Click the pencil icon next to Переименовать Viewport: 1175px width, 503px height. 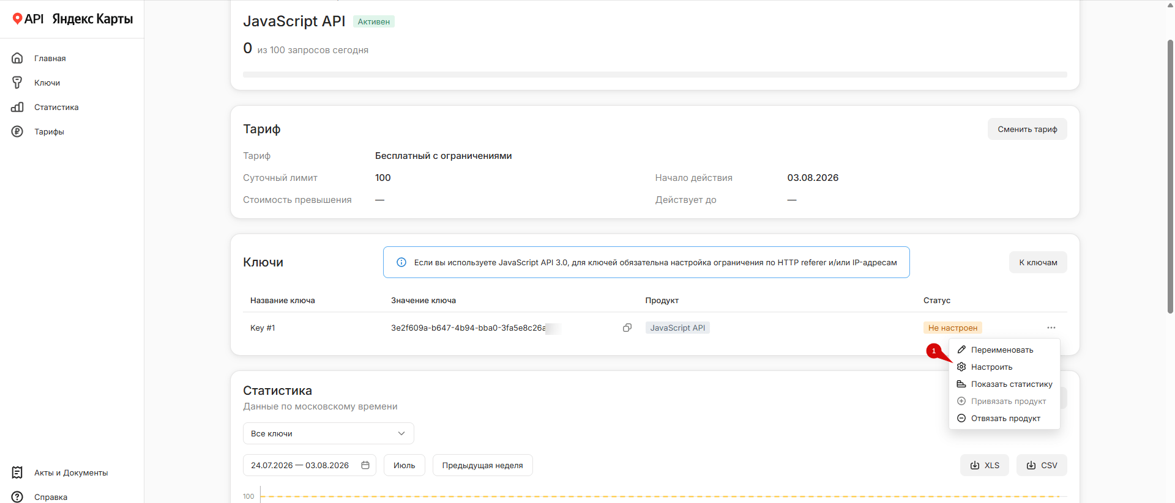[961, 350]
